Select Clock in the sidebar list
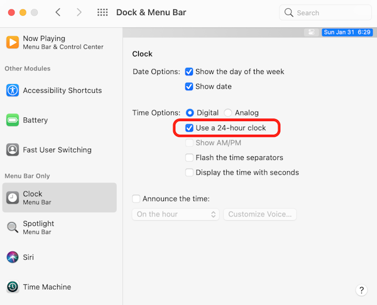The image size is (377, 305). point(59,198)
